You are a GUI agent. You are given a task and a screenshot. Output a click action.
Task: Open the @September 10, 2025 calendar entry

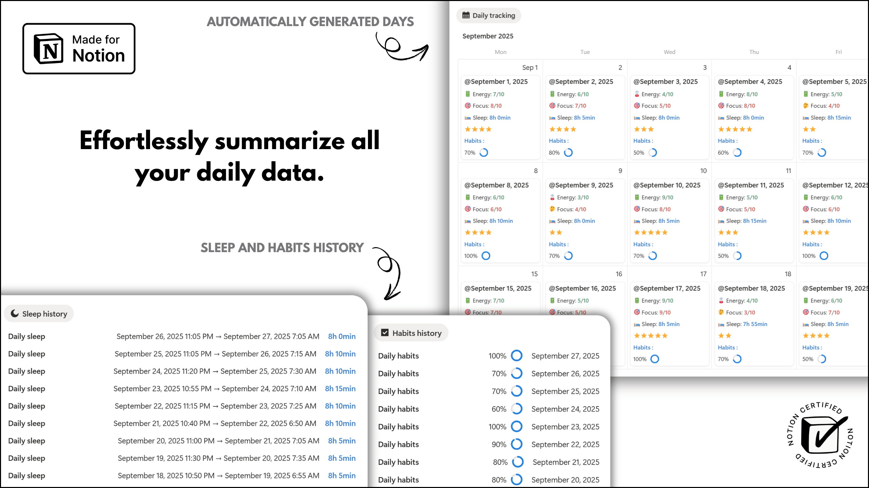667,185
